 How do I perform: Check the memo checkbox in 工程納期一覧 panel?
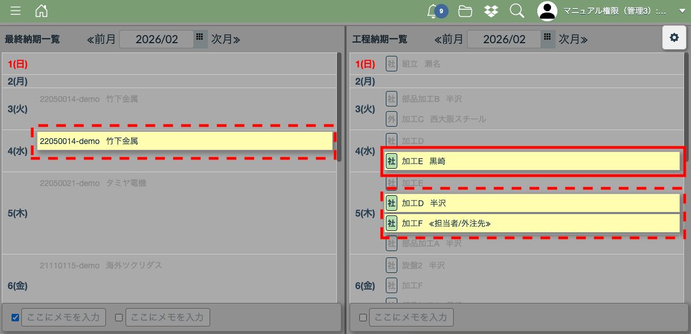point(363,317)
